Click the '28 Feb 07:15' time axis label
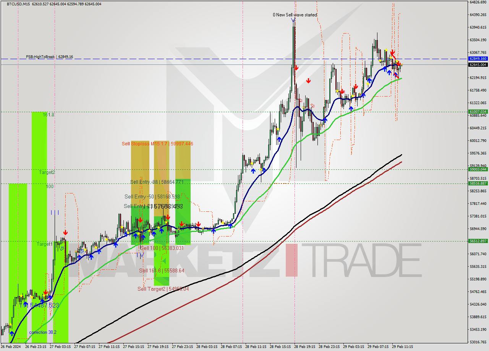The image size is (489, 351). pyautogui.click(x=231, y=347)
